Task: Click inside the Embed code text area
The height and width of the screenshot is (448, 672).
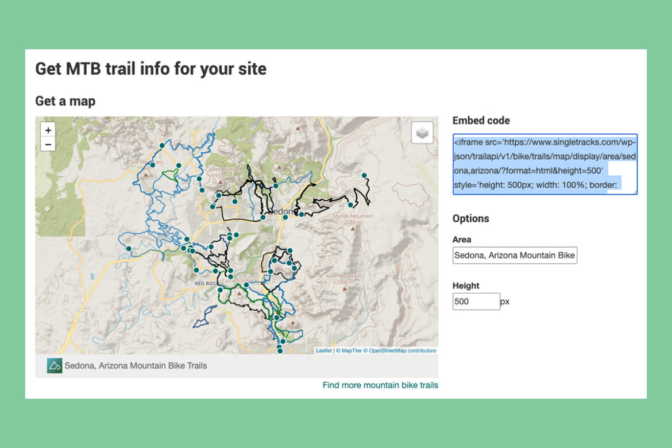Action: 545,164
